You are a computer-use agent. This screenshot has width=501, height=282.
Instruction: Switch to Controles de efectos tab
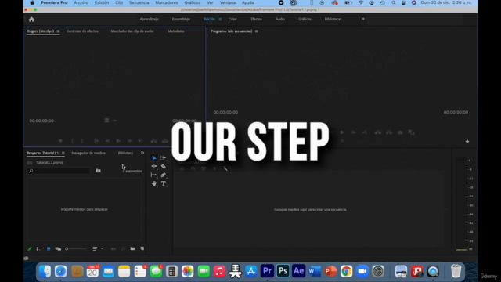point(82,31)
